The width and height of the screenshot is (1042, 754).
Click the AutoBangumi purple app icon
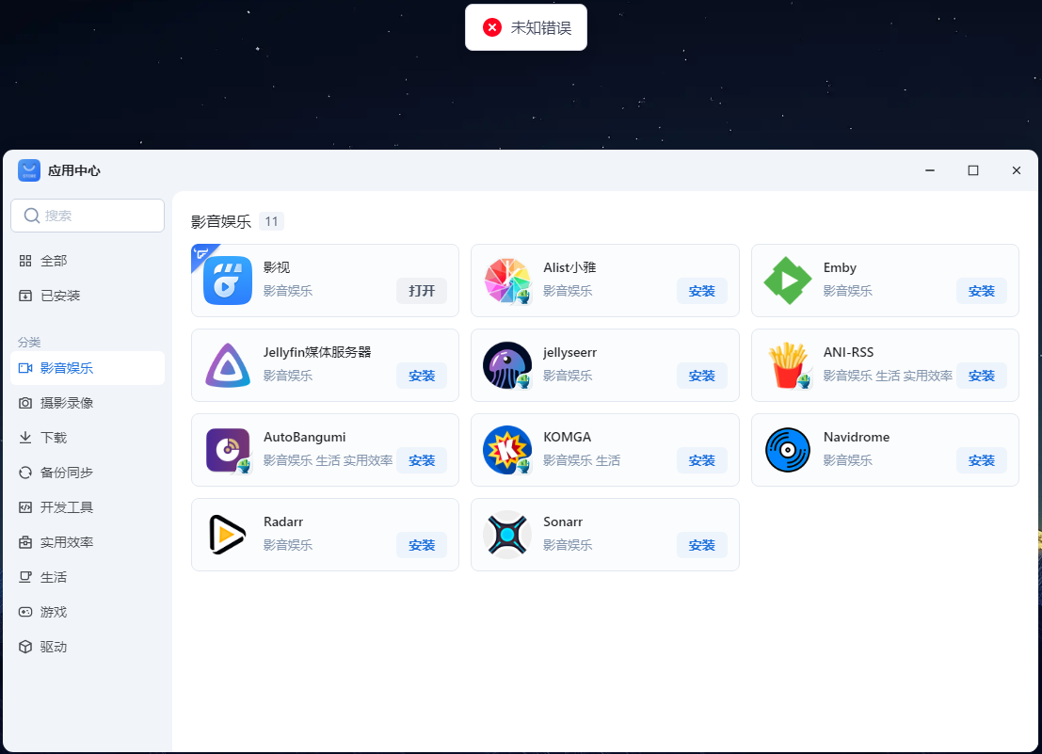pyautogui.click(x=227, y=450)
